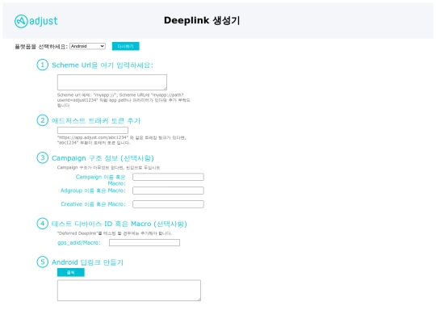Click the 'Creative 이름 혹은 Macro:' label
The width and height of the screenshot is (436, 327).
coord(93,204)
